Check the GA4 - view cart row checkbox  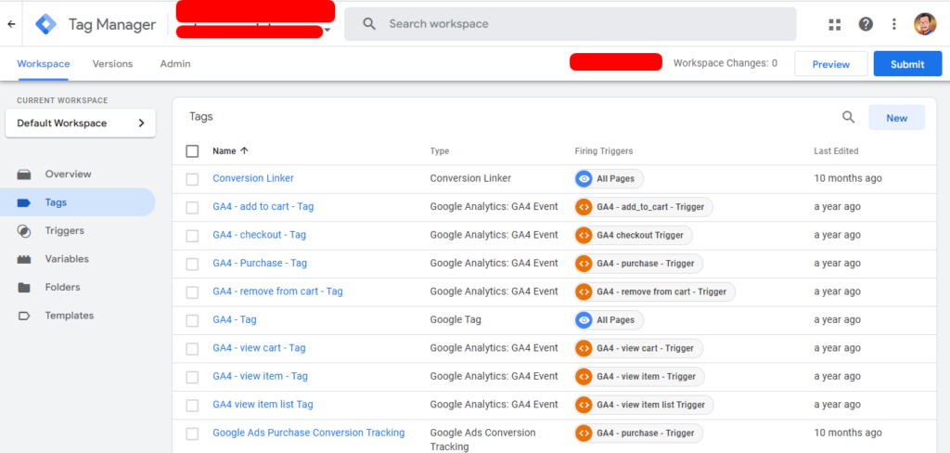192,349
